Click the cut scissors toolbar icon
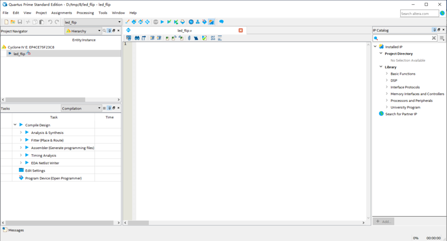This screenshot has height=241, width=447. [28, 22]
